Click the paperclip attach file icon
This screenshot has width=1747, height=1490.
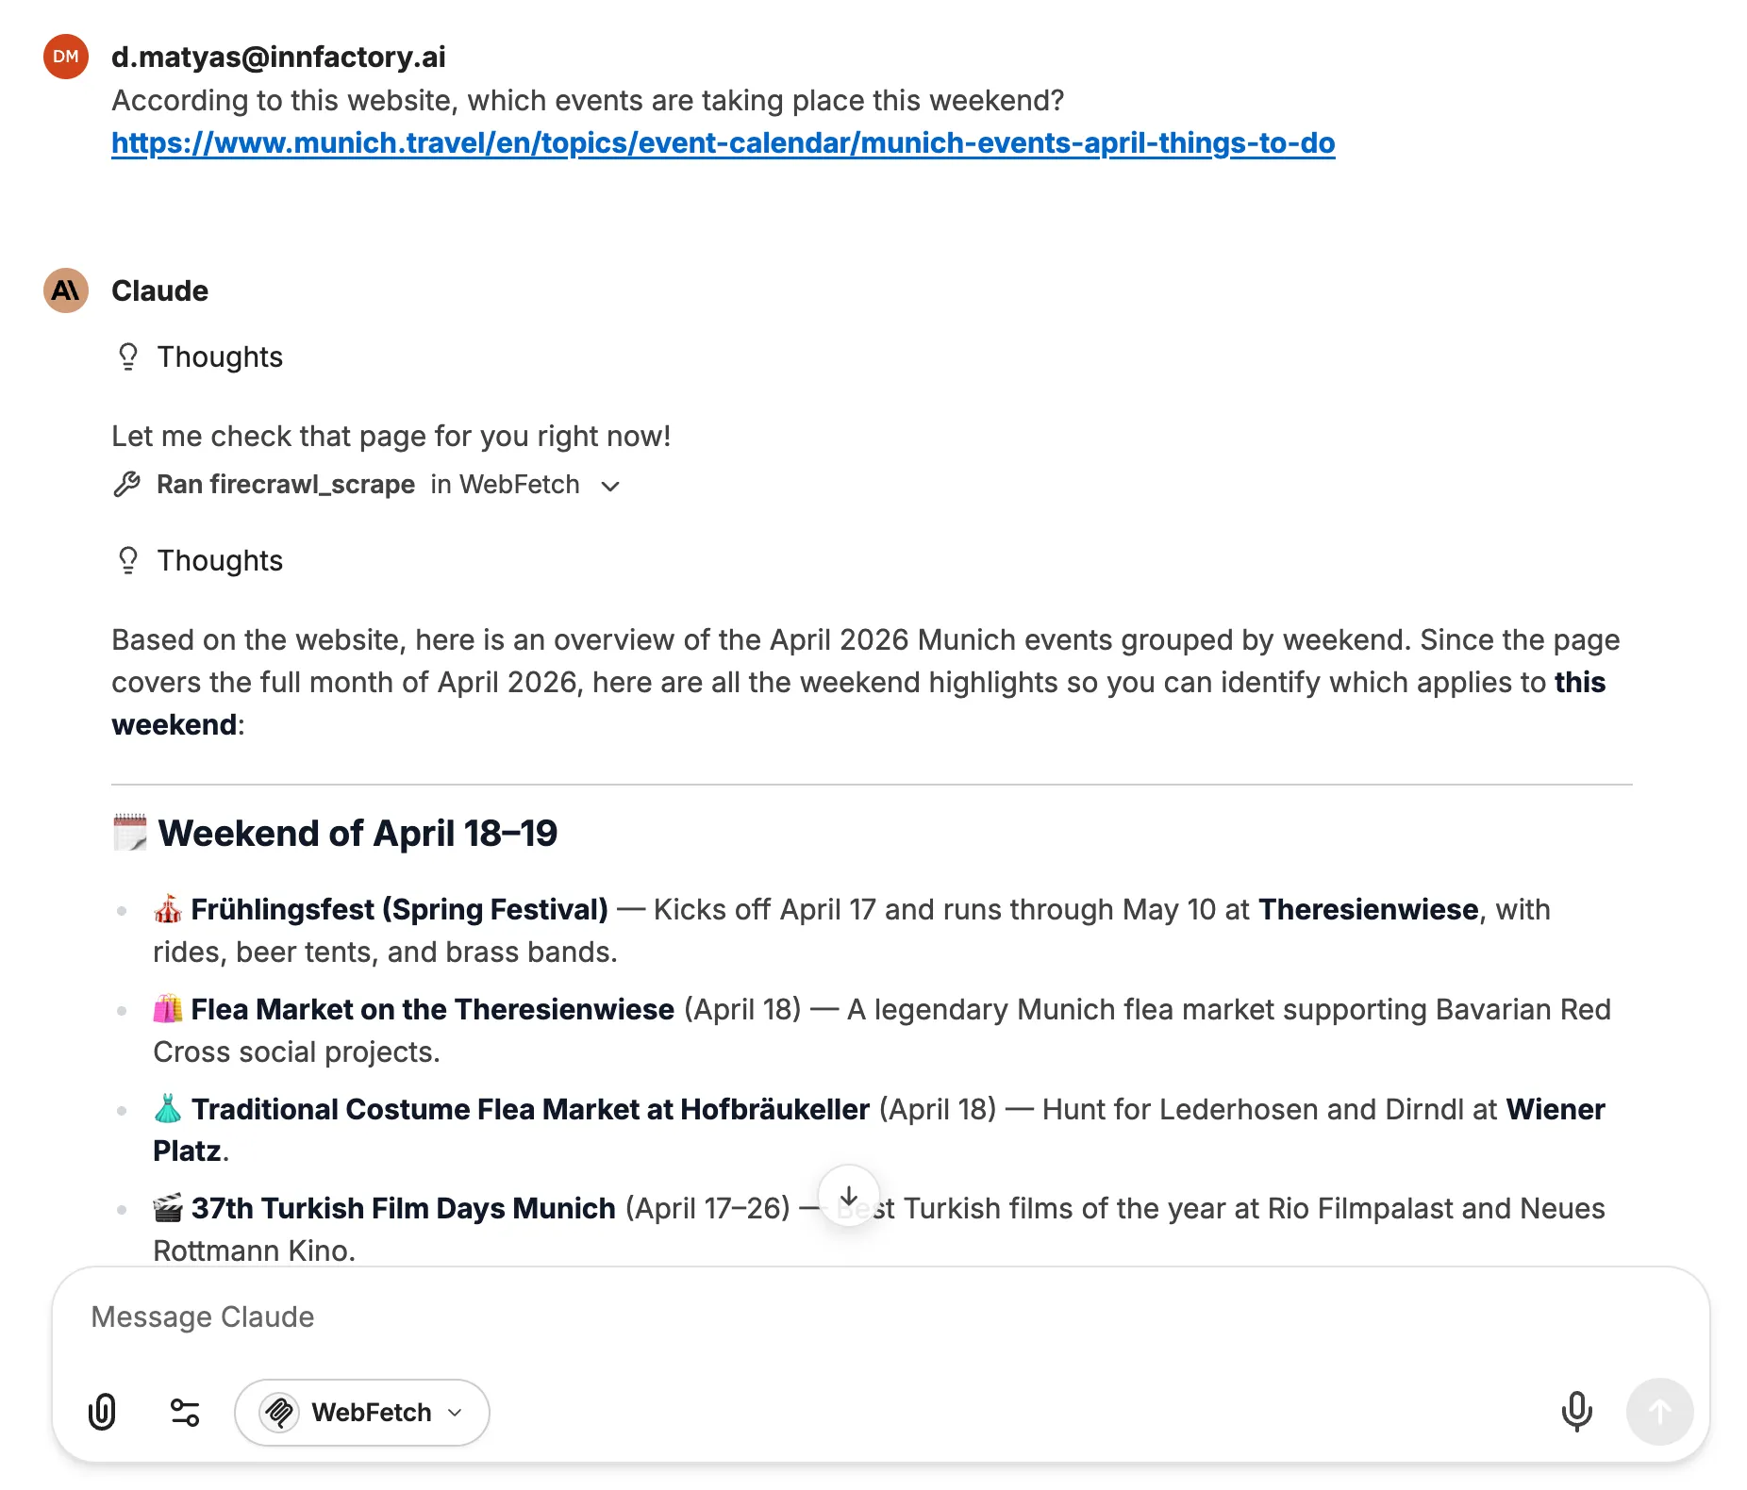tap(102, 1412)
